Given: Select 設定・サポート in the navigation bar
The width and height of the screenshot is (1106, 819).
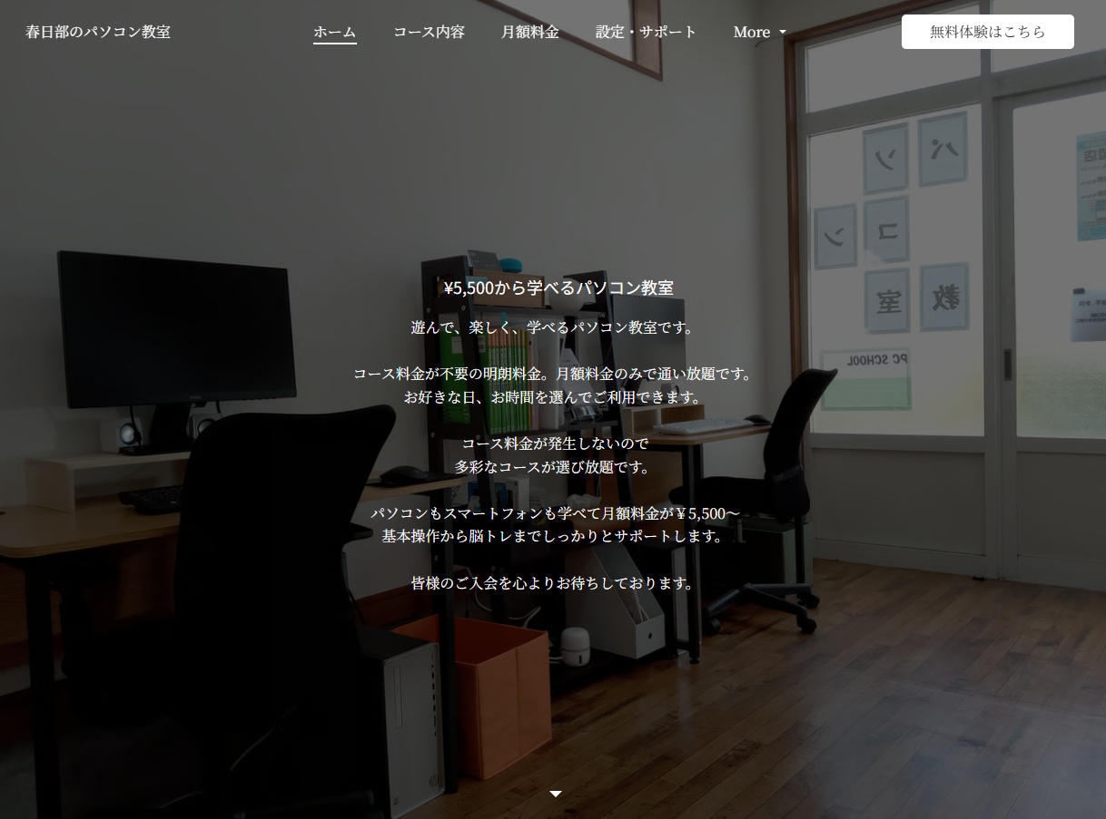Looking at the screenshot, I should point(647,32).
